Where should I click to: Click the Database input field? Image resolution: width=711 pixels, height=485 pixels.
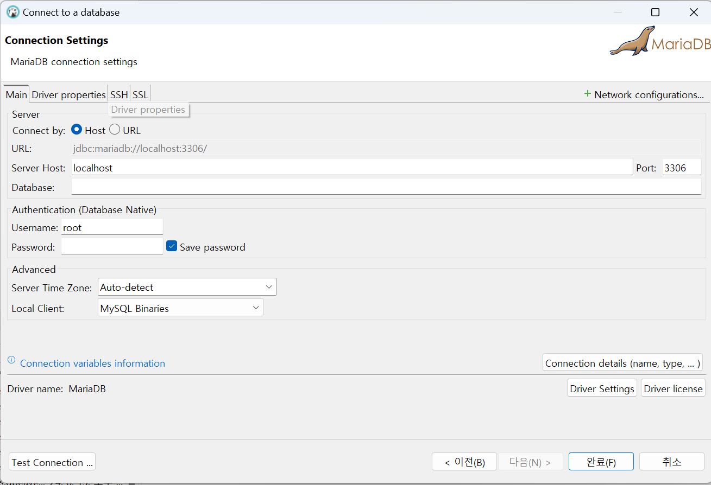386,187
